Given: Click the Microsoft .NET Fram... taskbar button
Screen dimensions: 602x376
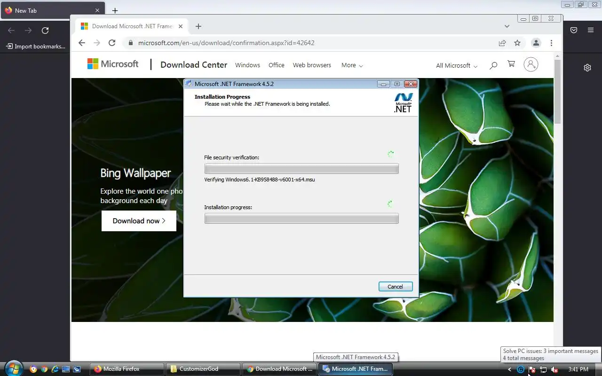Looking at the screenshot, I should [x=355, y=369].
